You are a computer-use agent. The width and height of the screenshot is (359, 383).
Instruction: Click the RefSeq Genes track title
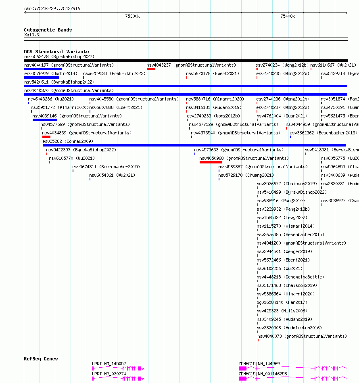[x=41, y=359]
